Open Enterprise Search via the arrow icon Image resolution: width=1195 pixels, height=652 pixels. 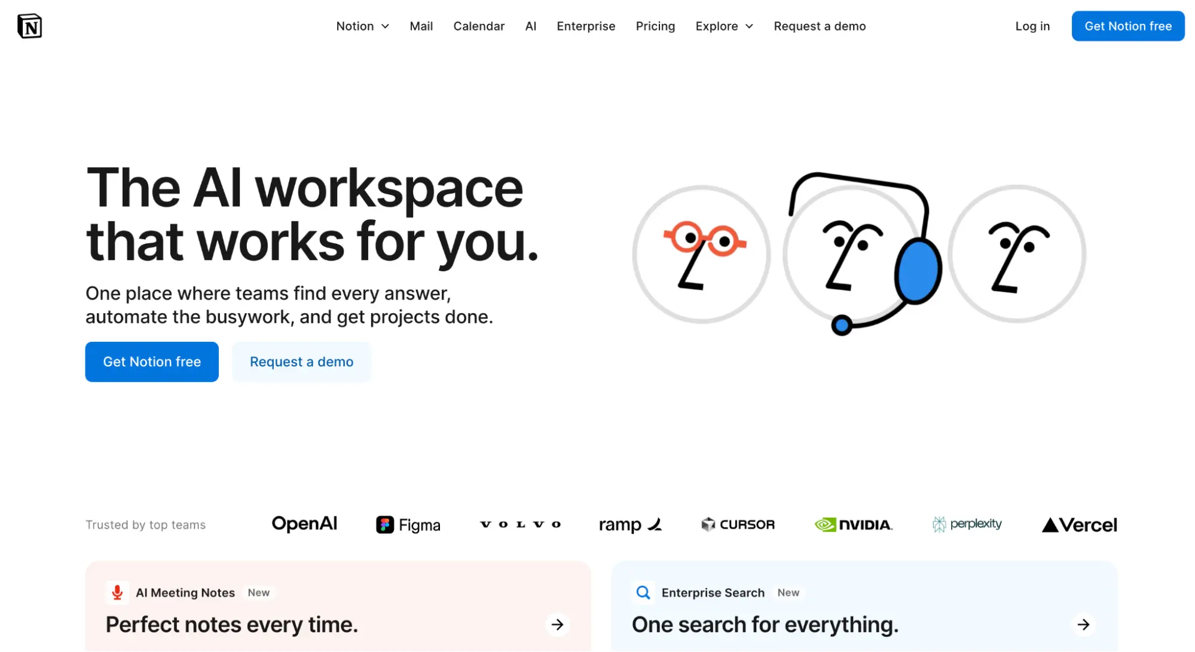[1083, 625]
